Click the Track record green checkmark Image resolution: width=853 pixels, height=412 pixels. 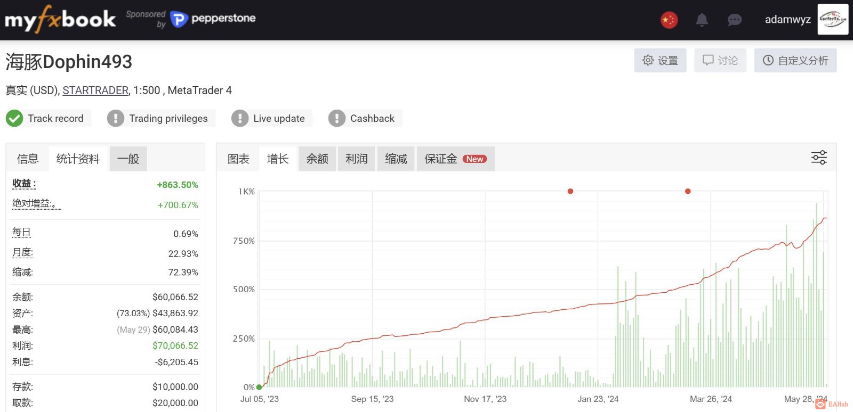[x=14, y=118]
